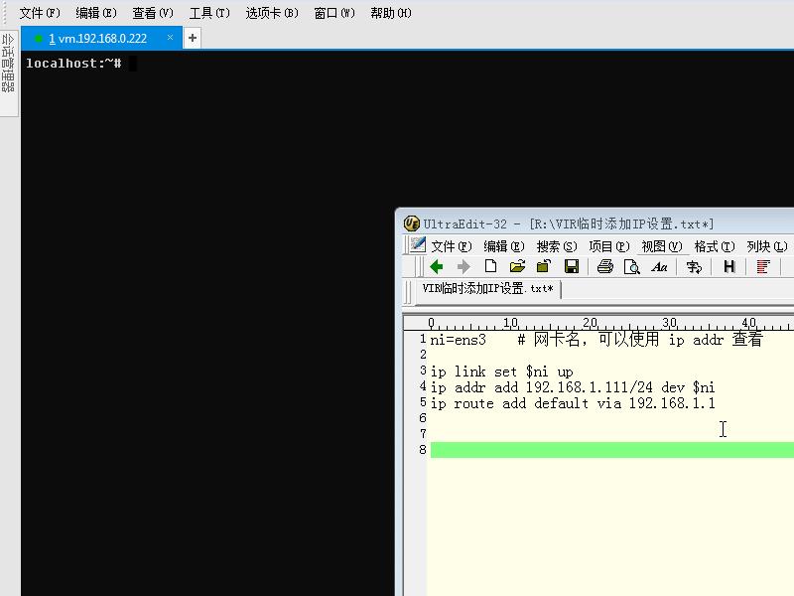Open UltraEdit 搜索(S) menu
This screenshot has height=596, width=794.
pos(557,246)
